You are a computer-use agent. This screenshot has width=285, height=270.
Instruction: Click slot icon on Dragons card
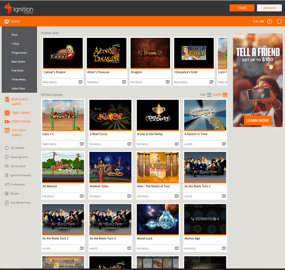[168, 82]
